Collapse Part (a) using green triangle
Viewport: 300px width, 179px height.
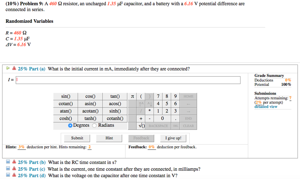(x=8, y=69)
